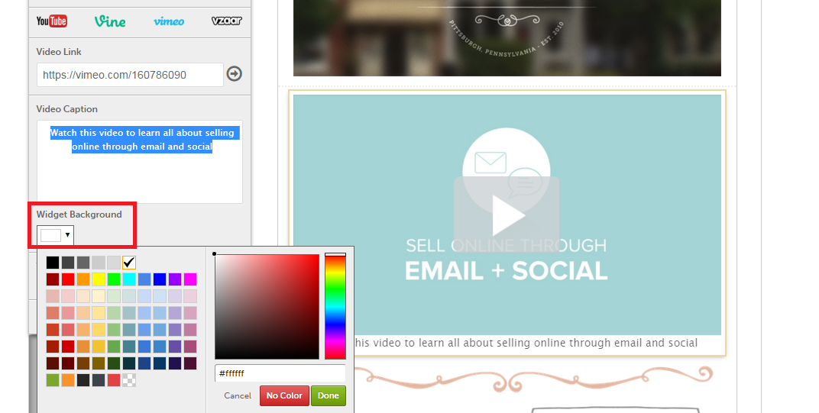Image resolution: width=819 pixels, height=413 pixels.
Task: Choose the YouTube video source logo
Action: [52, 21]
